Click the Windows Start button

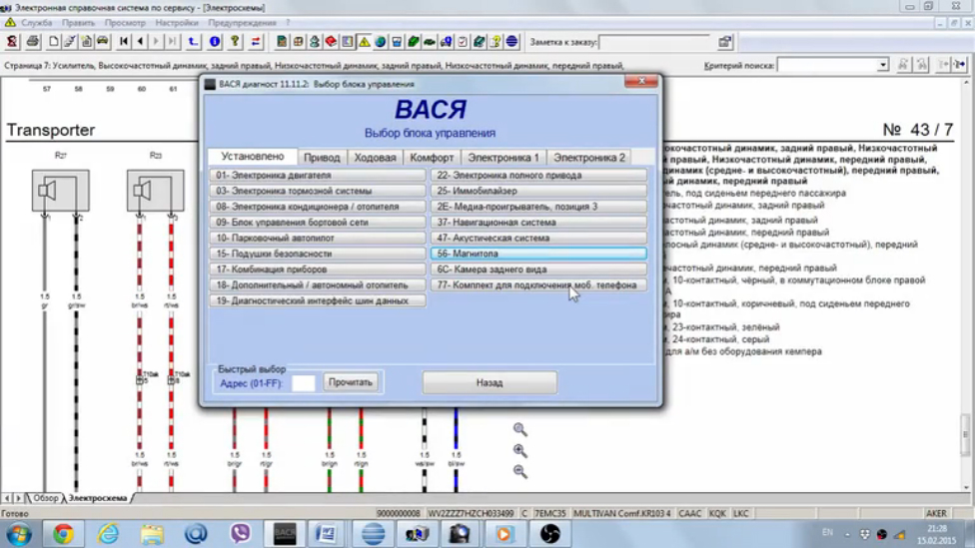pyautogui.click(x=19, y=534)
